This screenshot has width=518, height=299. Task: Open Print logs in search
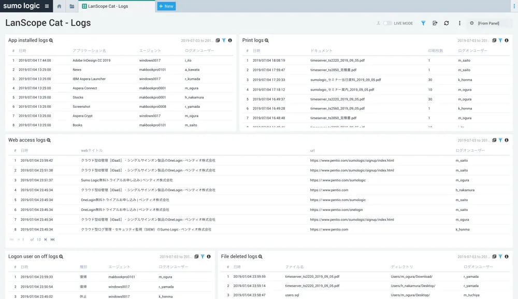(x=267, y=40)
